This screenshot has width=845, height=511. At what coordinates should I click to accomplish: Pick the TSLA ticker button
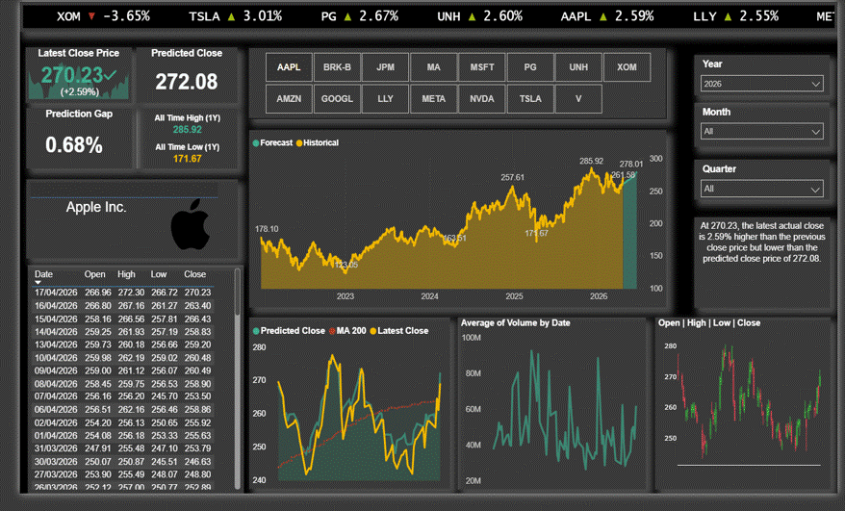[x=530, y=99]
